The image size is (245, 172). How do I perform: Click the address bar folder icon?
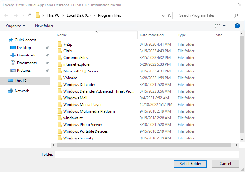[x=38, y=15]
